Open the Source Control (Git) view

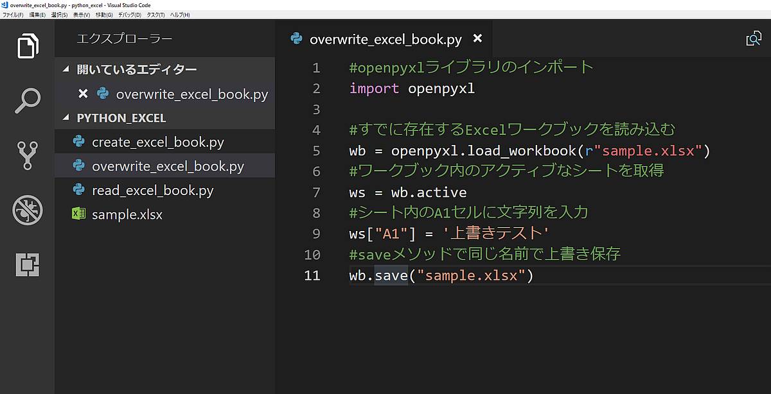point(26,155)
